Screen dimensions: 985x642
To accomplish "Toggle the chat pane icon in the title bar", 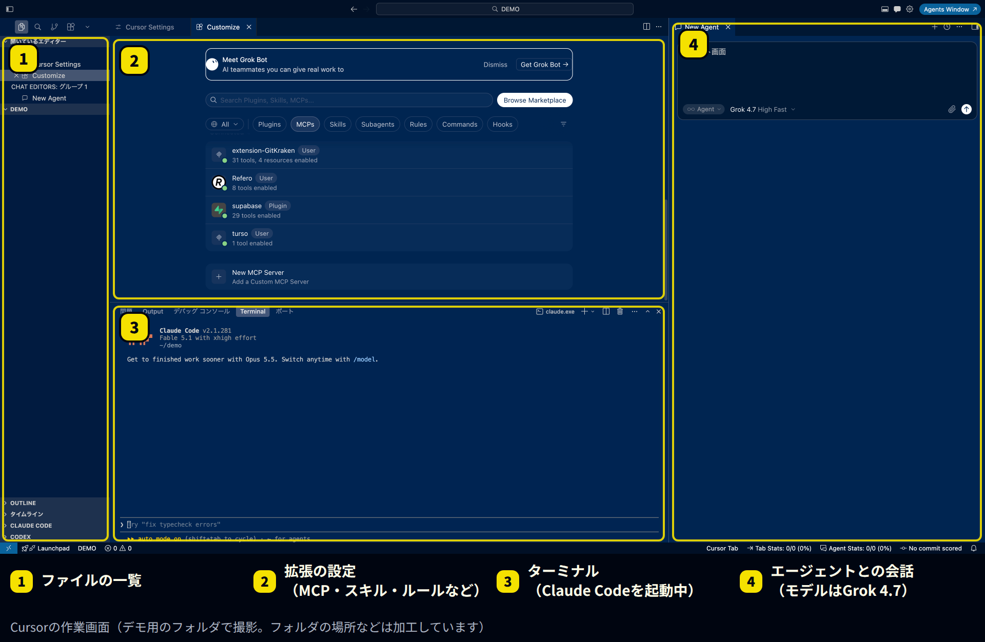I will click(897, 9).
